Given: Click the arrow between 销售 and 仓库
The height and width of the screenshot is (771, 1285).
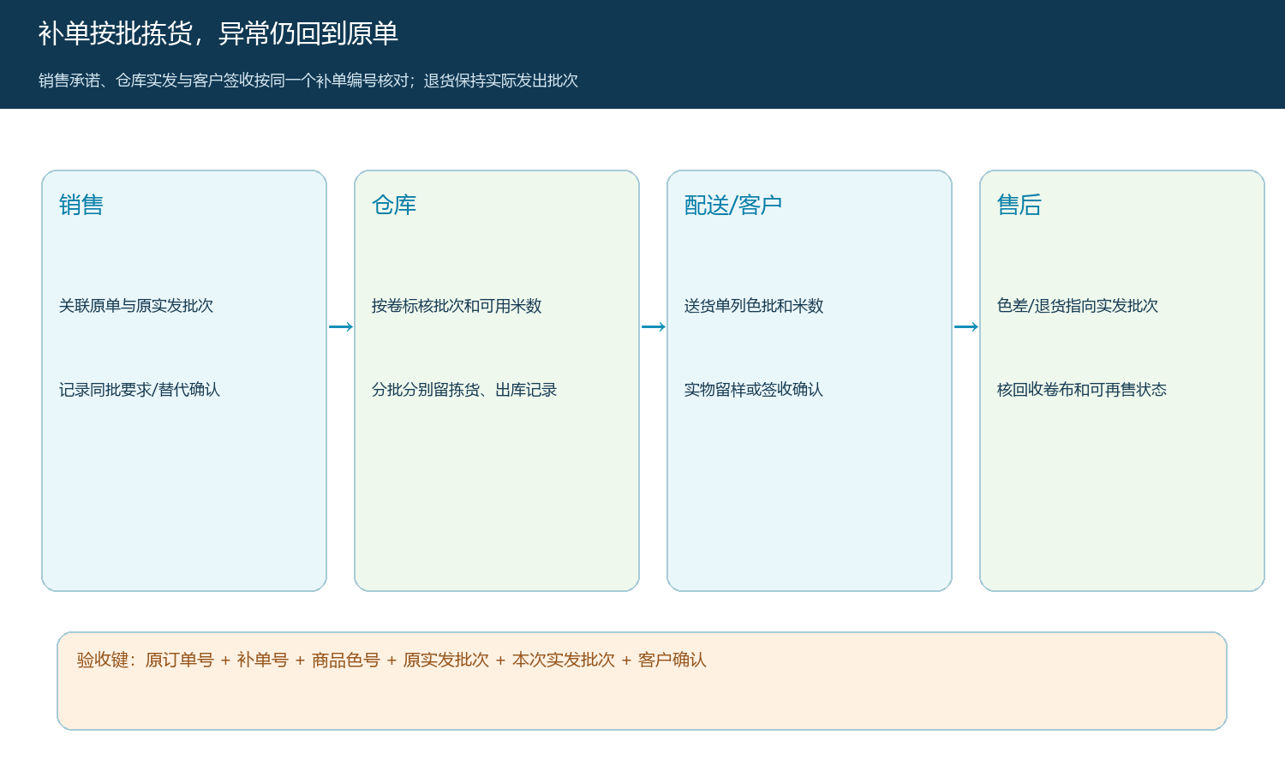Looking at the screenshot, I should point(341,326).
